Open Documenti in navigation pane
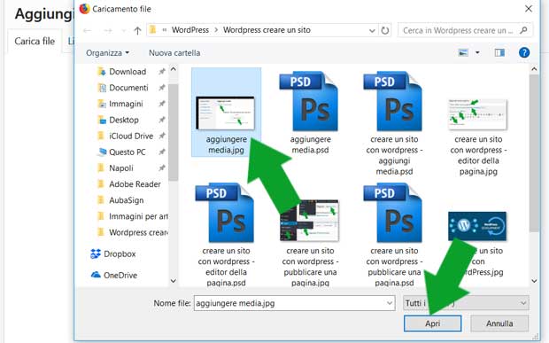The image size is (549, 343). 128,88
